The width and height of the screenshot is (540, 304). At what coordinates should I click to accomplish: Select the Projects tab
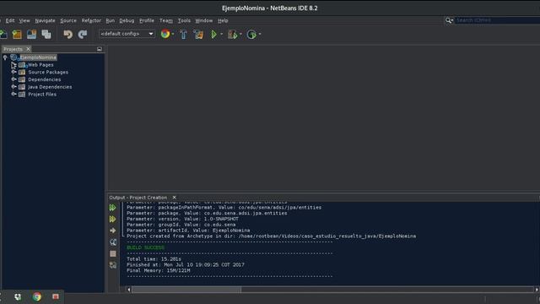point(13,49)
